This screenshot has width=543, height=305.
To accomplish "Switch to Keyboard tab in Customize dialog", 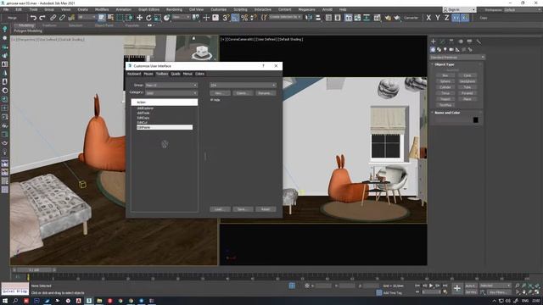I will pos(134,74).
